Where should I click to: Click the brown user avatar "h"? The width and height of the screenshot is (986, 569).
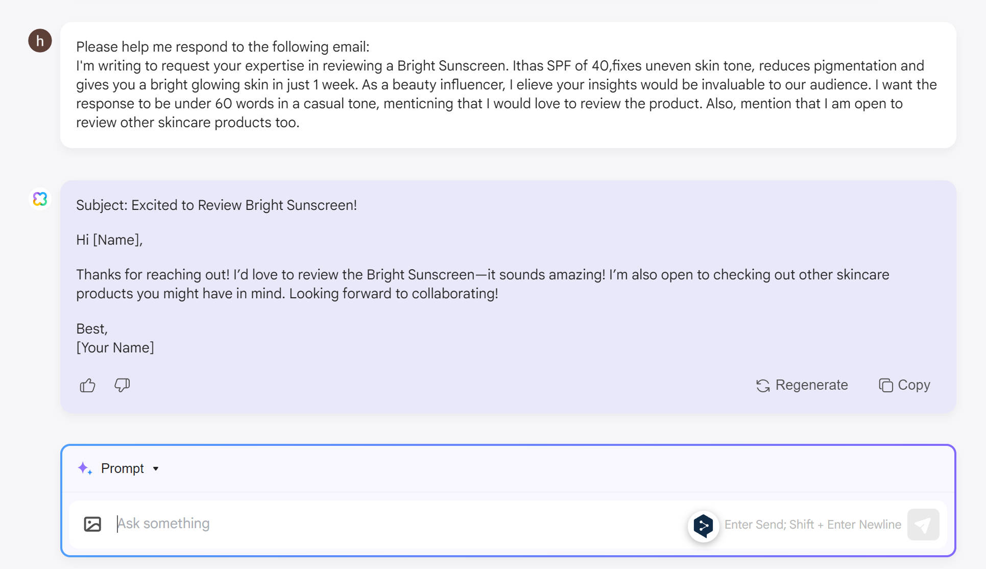(x=40, y=41)
